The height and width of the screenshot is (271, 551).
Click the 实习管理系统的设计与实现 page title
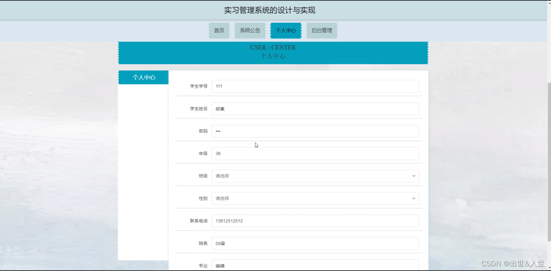(270, 10)
